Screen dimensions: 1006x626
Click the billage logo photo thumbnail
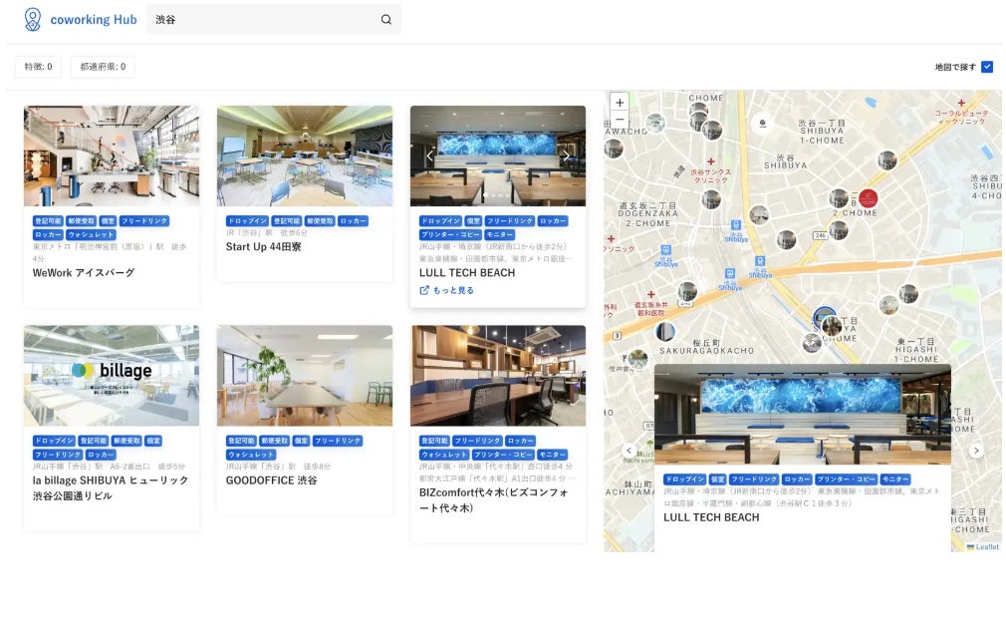click(112, 376)
